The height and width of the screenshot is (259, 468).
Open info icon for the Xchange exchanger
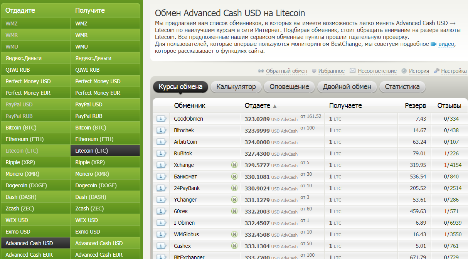tap(161, 165)
